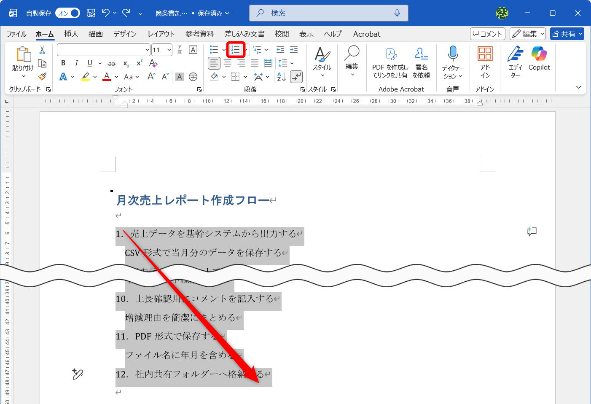Image resolution: width=591 pixels, height=404 pixels.
Task: Toggle bold formatting
Action: point(63,63)
